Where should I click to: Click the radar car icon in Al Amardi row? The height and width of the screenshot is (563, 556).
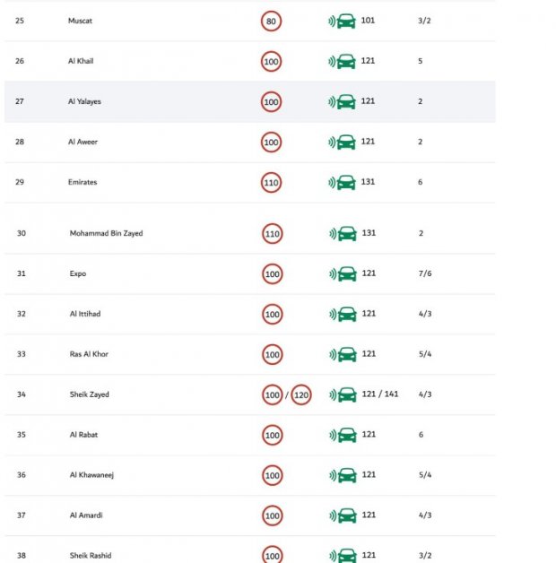[343, 515]
